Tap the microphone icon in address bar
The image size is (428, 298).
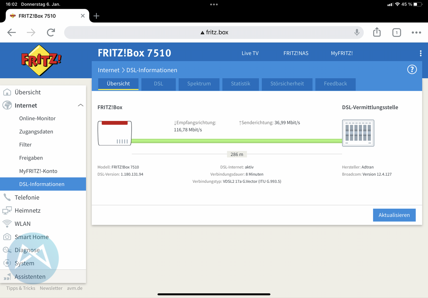(x=357, y=32)
